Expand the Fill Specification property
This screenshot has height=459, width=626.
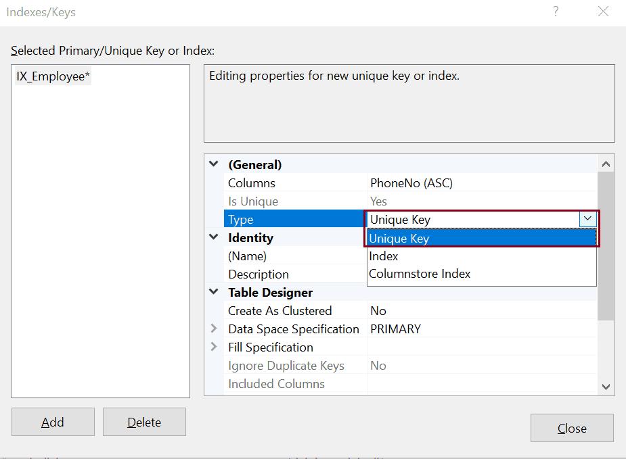click(x=213, y=347)
